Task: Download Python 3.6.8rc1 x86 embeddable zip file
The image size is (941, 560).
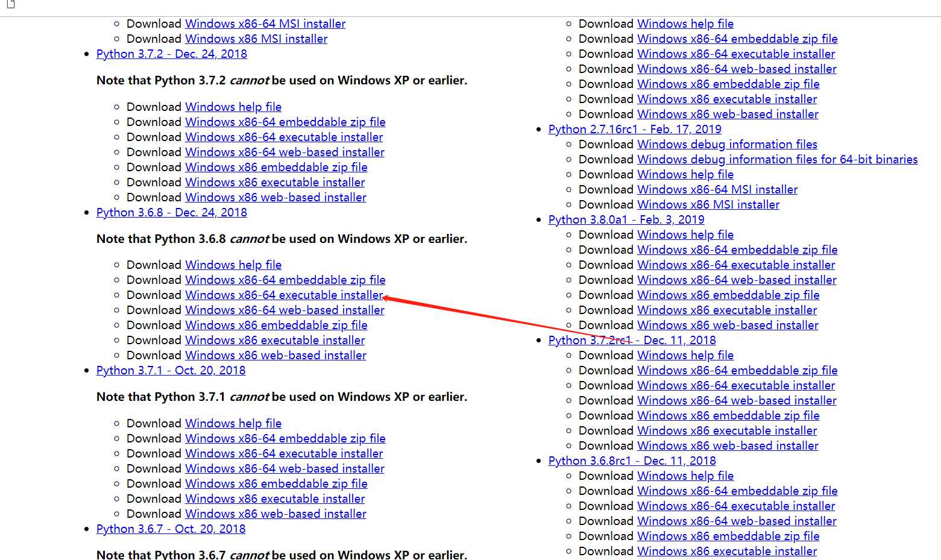Action: click(728, 536)
